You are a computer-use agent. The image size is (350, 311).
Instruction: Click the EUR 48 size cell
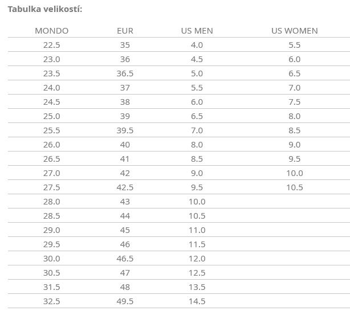(125, 287)
